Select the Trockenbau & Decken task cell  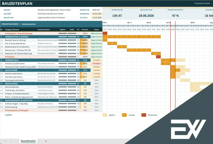[x=15, y=90]
